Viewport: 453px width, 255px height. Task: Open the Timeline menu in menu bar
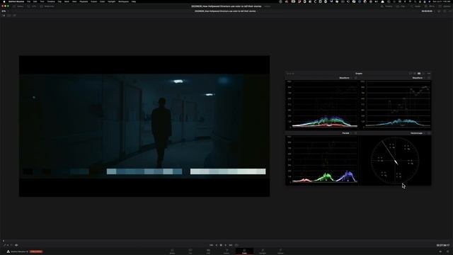pyautogui.click(x=51, y=1)
